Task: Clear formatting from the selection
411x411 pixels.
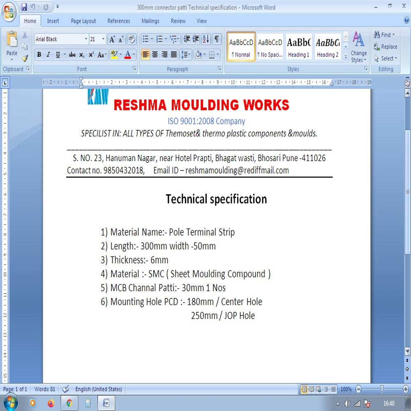Action: pyautogui.click(x=132, y=39)
